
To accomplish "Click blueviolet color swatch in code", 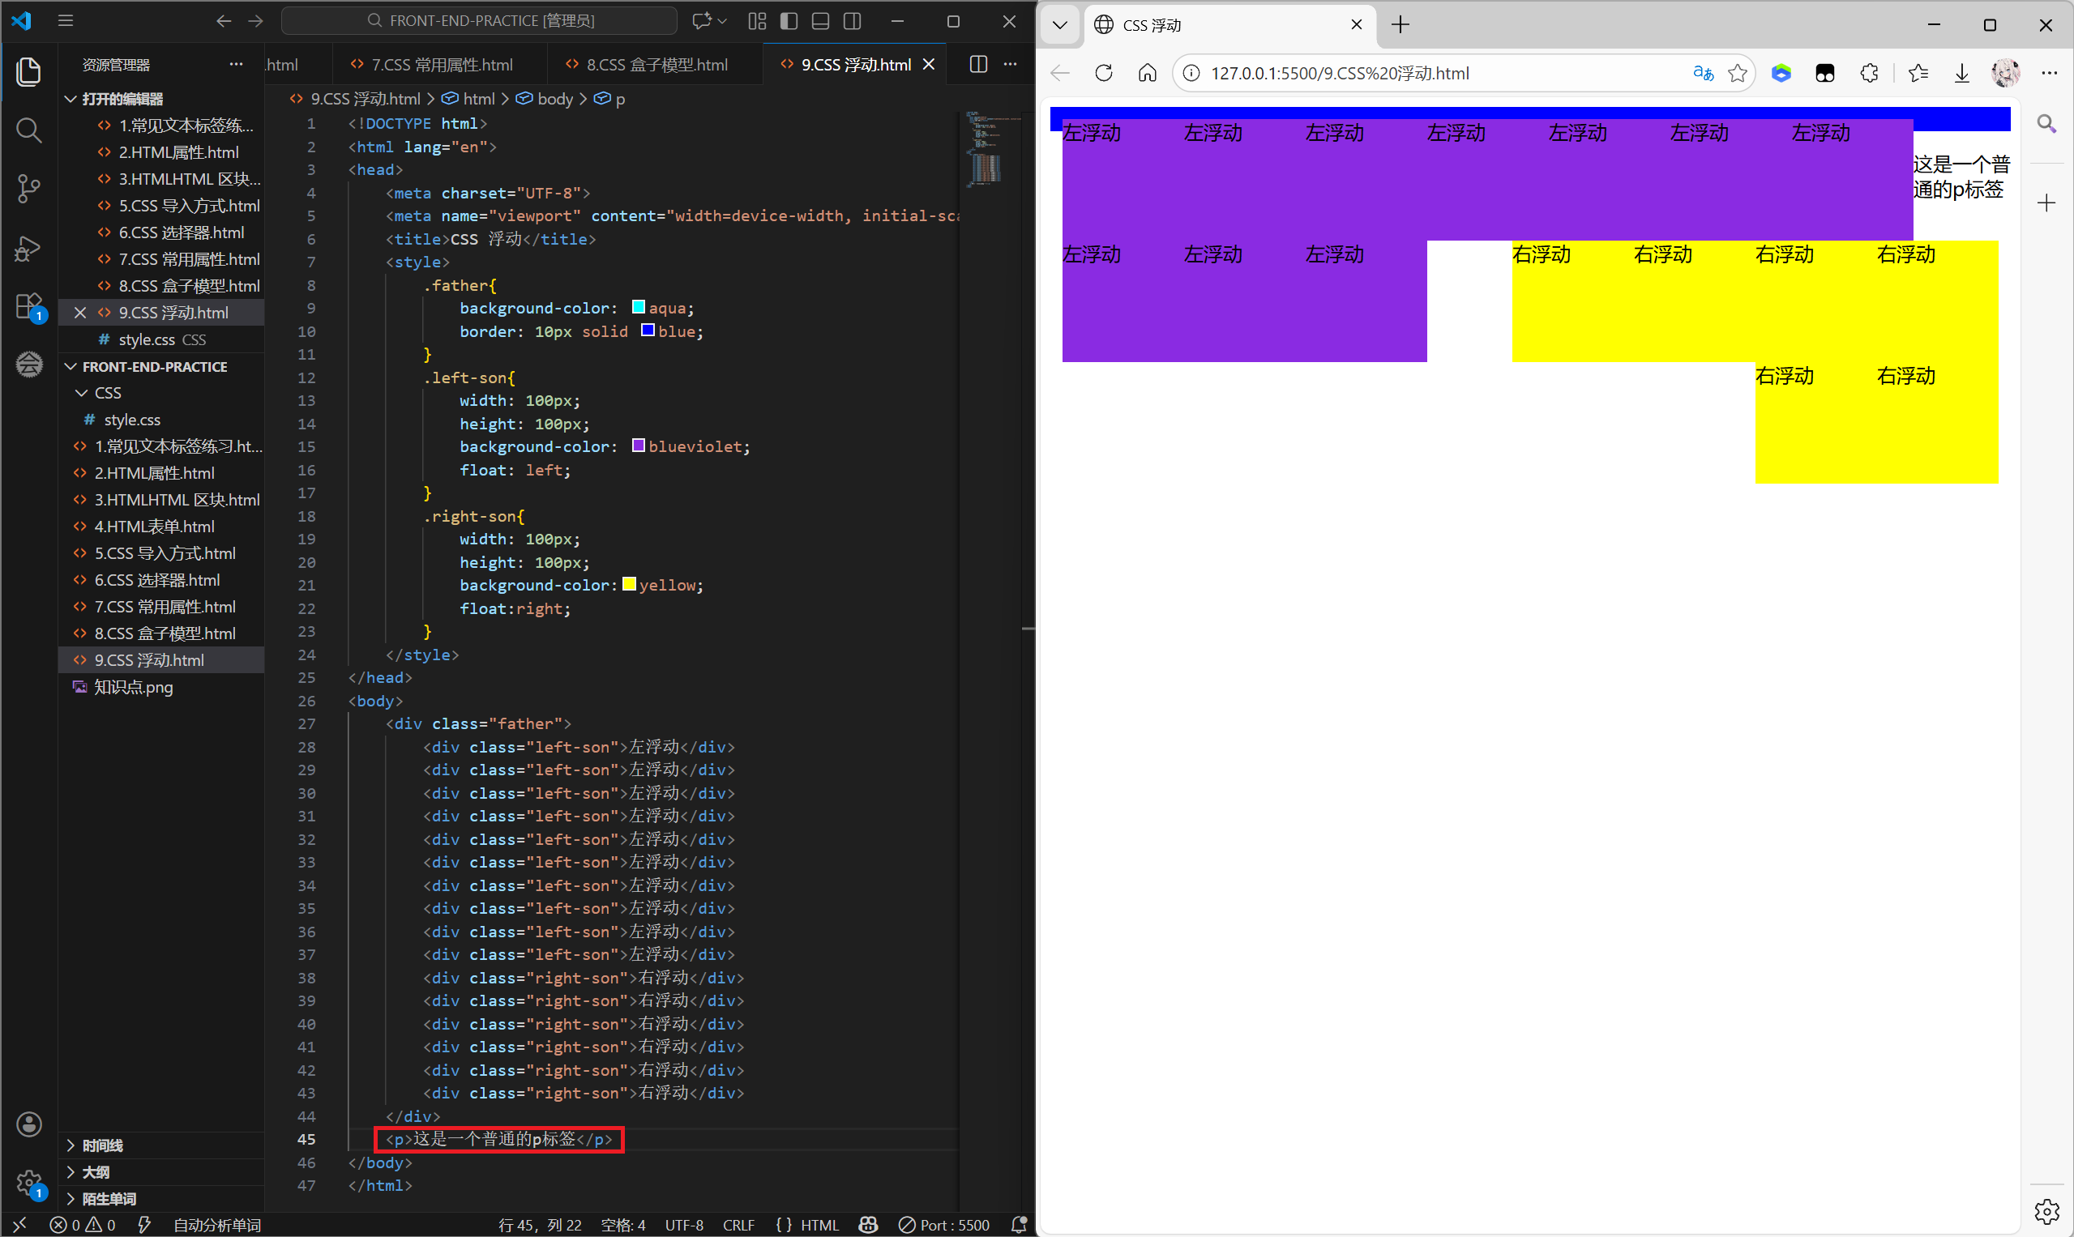I will pos(638,446).
